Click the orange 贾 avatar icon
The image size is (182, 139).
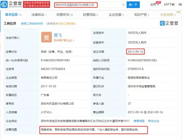pyautogui.click(x=47, y=37)
